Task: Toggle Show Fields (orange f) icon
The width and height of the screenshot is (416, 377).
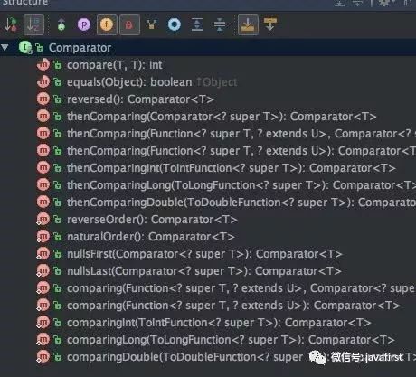Action: (x=107, y=24)
